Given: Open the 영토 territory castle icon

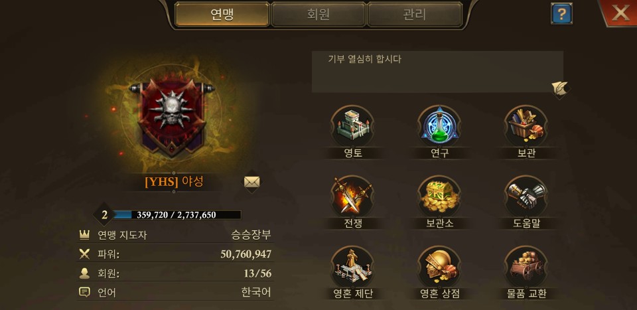Looking at the screenshot, I should [352, 126].
